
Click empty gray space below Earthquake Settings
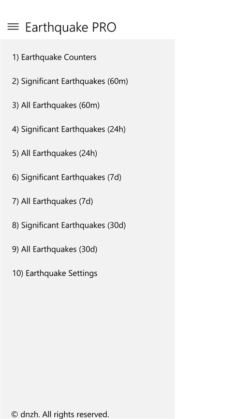click(87, 345)
